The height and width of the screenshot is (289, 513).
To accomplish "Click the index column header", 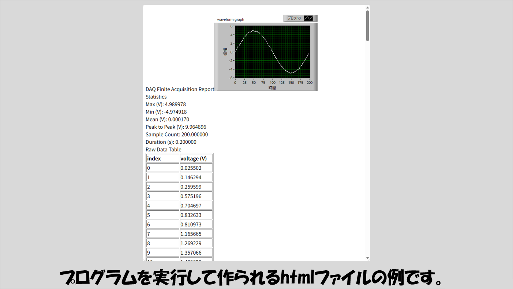I will tap(163, 158).
